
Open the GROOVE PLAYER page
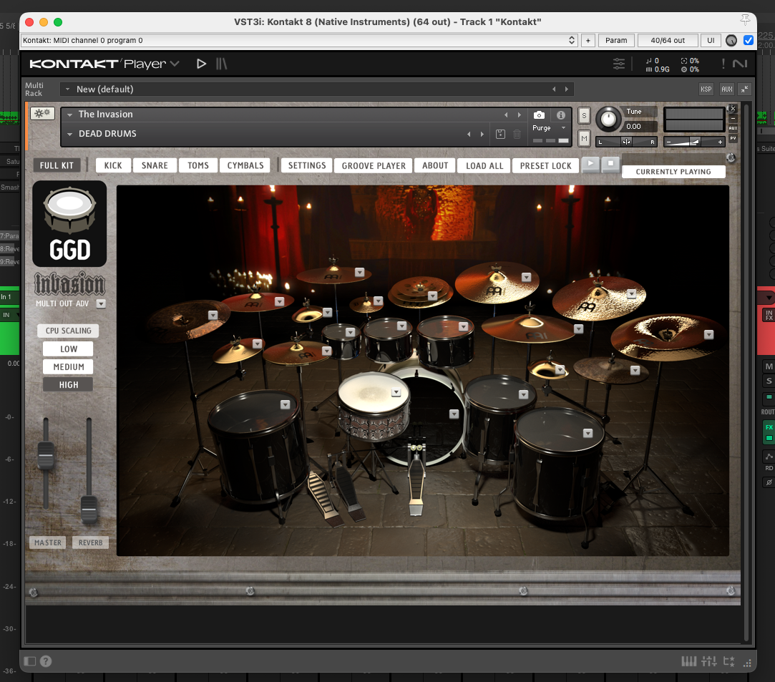click(x=374, y=165)
